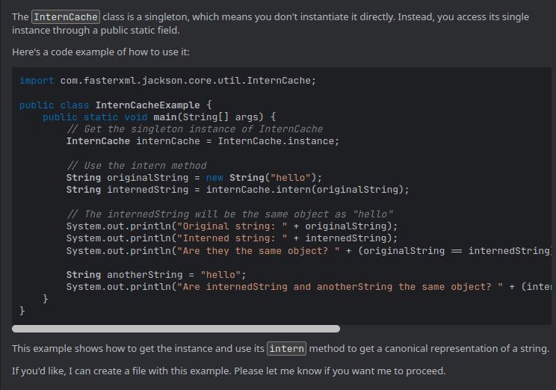The width and height of the screenshot is (556, 390).
Task: Click the 'Get the singleton instance' comment
Action: (194, 129)
